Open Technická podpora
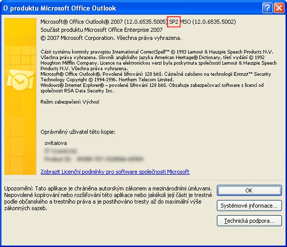The height and width of the screenshot is (247, 287). [x=249, y=221]
